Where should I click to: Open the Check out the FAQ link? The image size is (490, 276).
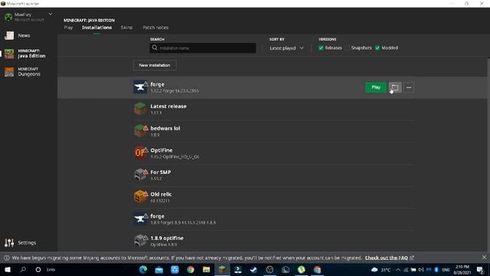[387, 258]
